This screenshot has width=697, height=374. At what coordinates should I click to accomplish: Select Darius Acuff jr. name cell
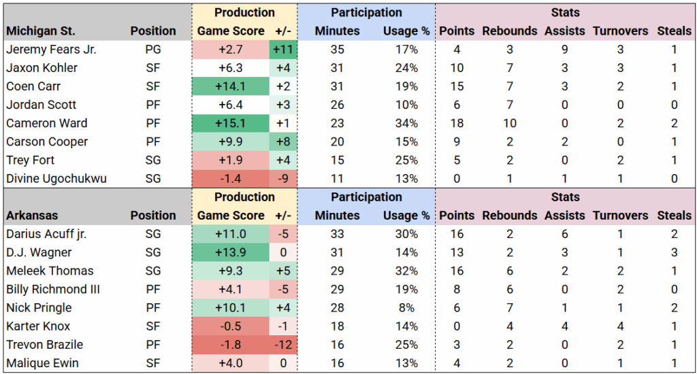47,234
